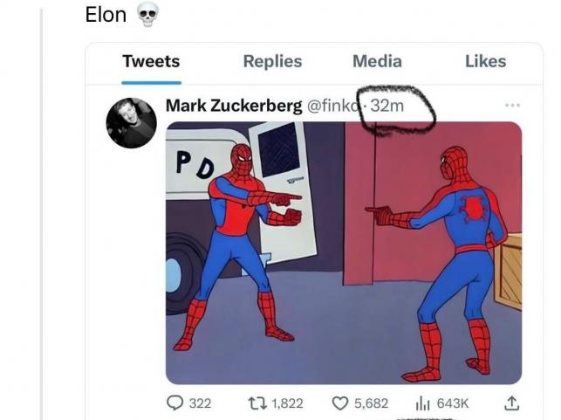Open the Spider-Man pointing meme image
The height and width of the screenshot is (420, 561).
344,252
